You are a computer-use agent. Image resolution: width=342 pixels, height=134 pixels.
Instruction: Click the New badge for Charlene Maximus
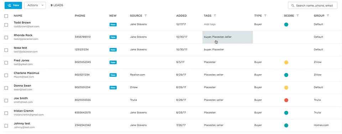pyautogui.click(x=113, y=75)
